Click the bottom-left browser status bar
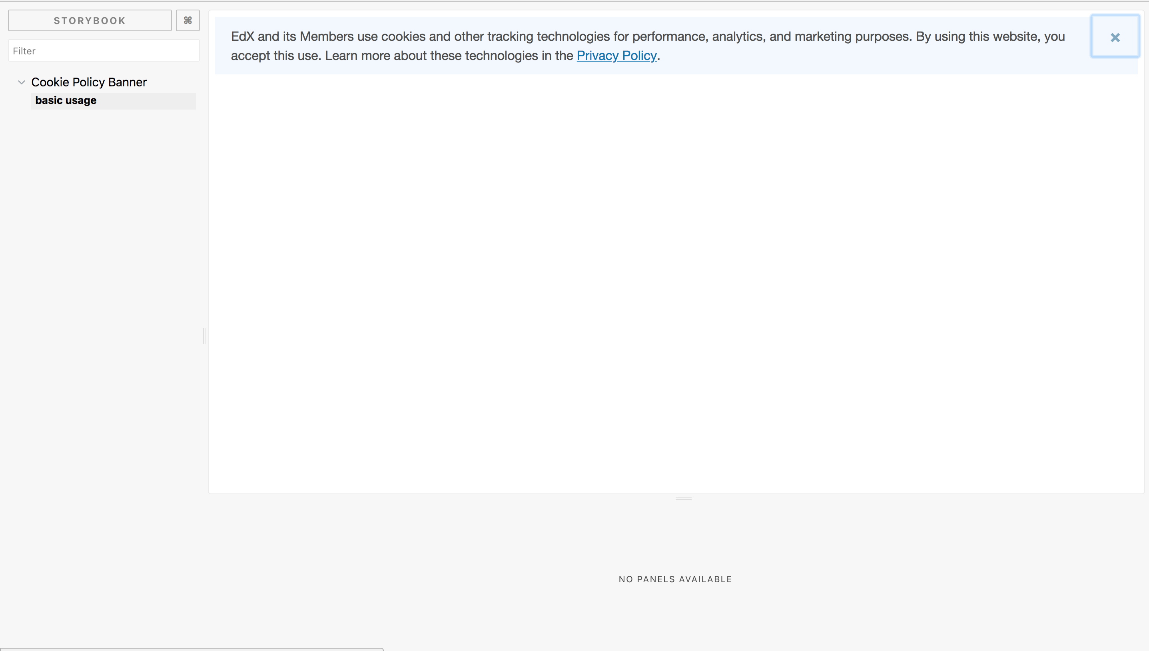1149x651 pixels. (x=191, y=649)
